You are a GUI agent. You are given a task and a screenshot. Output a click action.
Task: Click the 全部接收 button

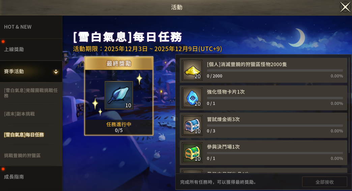325,182
